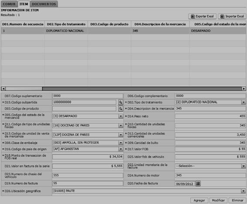
Task: Click the Agregar button
Action: 199,201
